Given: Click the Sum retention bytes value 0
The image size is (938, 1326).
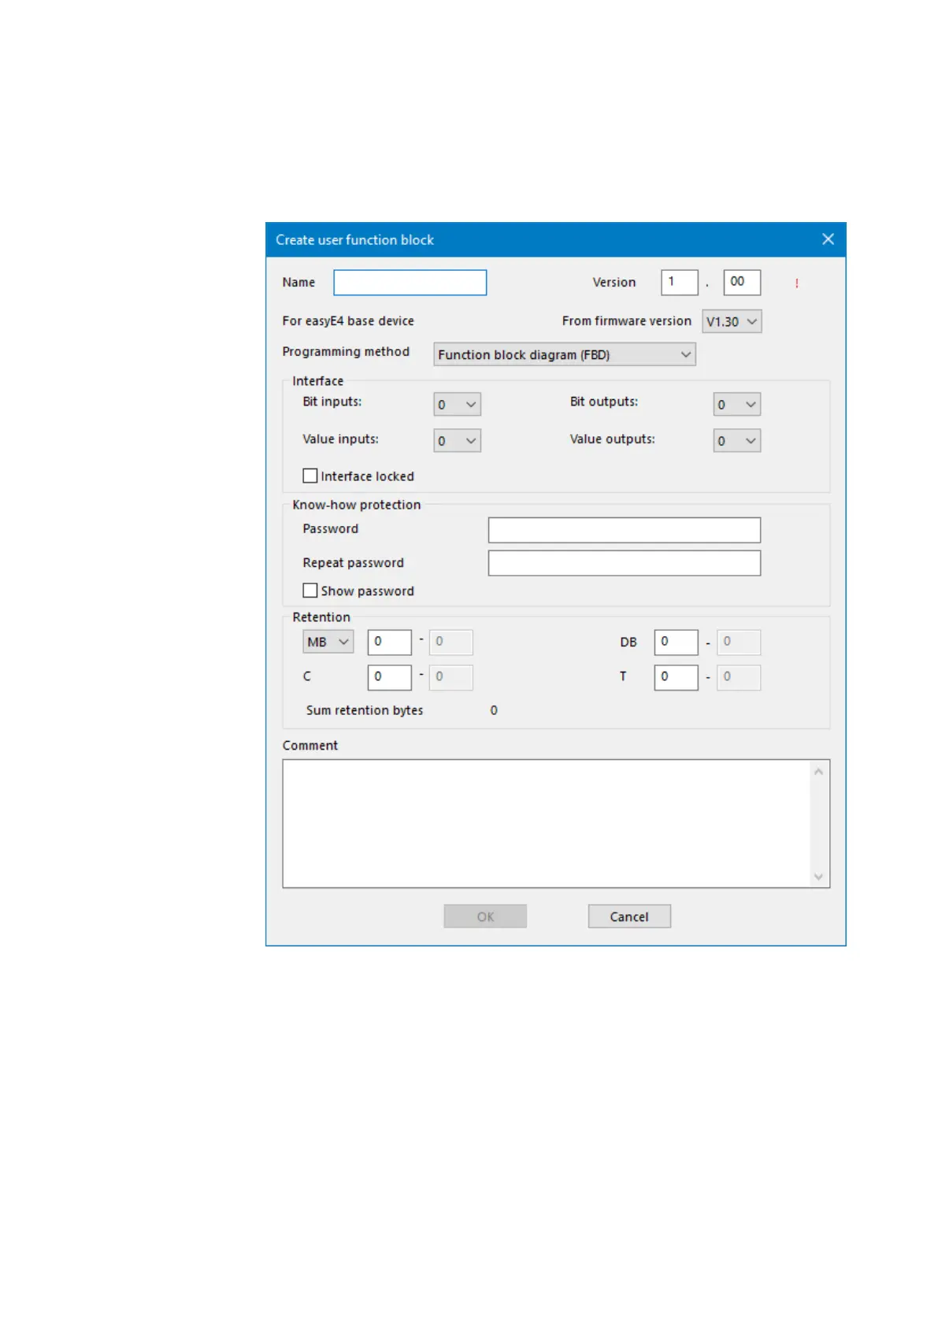Looking at the screenshot, I should coord(494,710).
